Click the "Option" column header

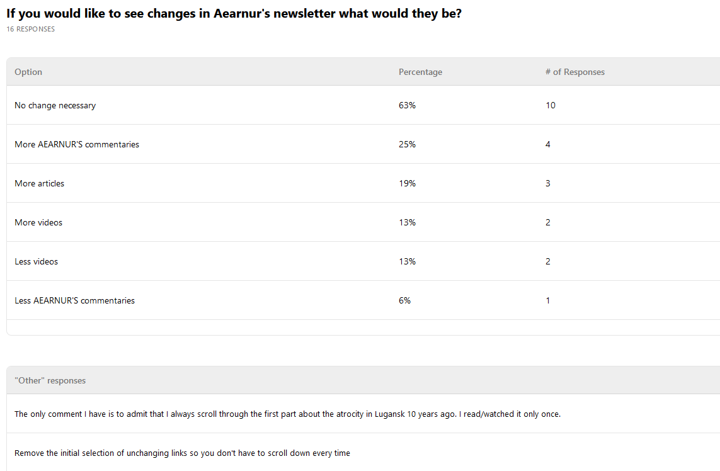(28, 72)
